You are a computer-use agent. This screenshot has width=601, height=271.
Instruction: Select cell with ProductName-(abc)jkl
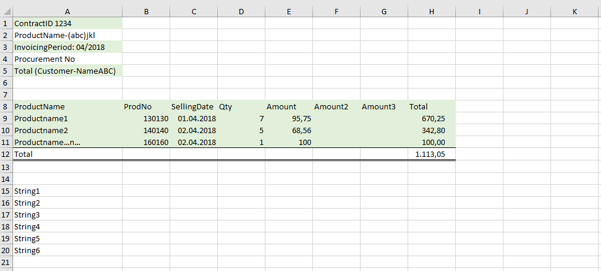pos(67,36)
